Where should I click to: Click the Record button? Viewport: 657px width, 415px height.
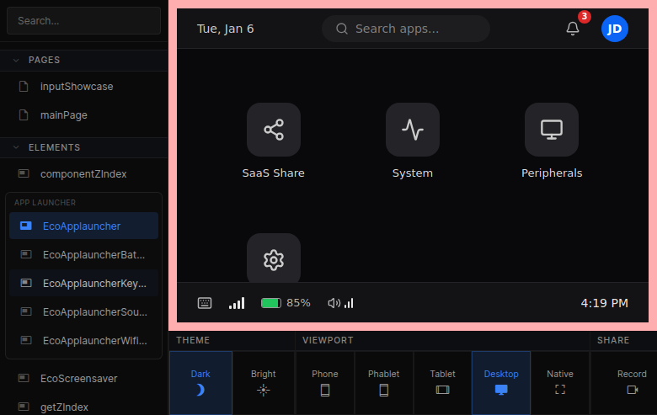[632, 382]
